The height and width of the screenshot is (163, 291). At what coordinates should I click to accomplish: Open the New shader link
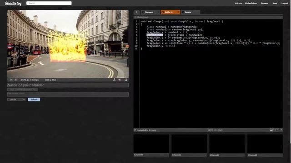click(275, 3)
